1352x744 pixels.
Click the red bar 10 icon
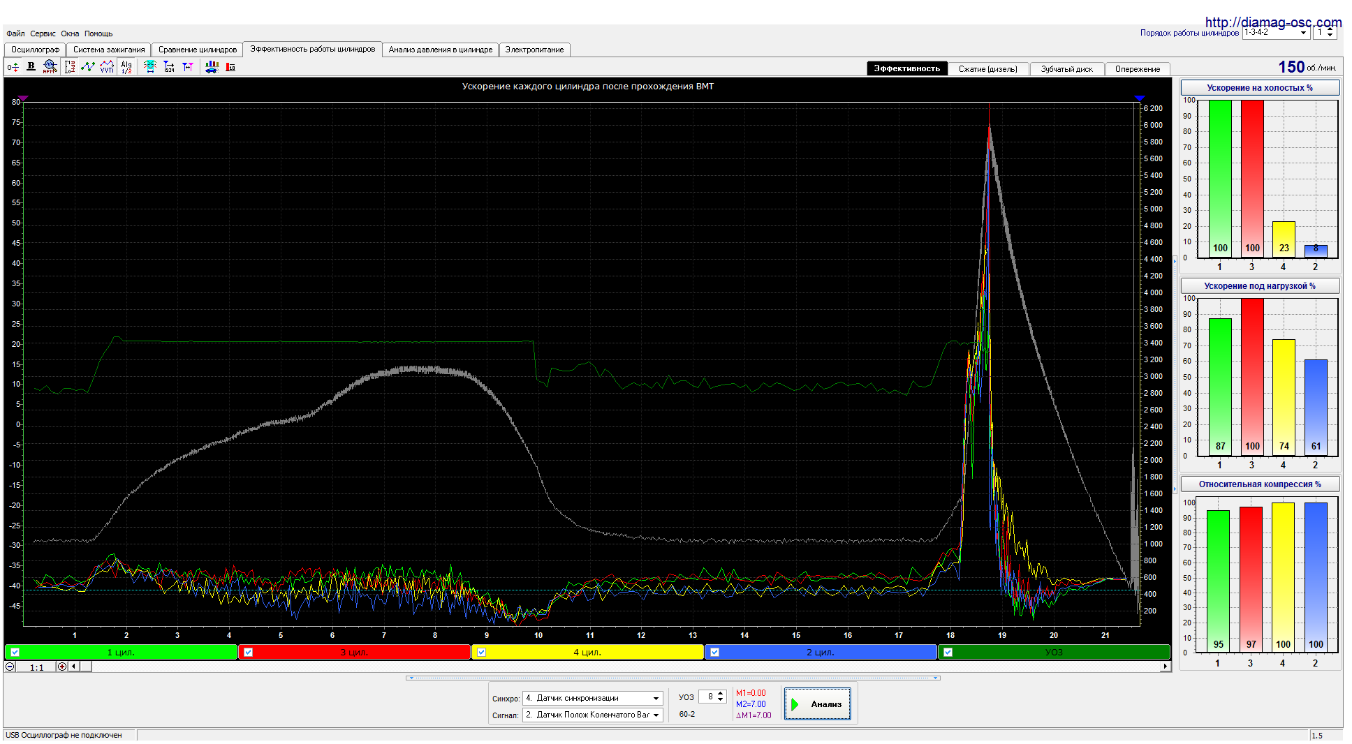[x=230, y=67]
